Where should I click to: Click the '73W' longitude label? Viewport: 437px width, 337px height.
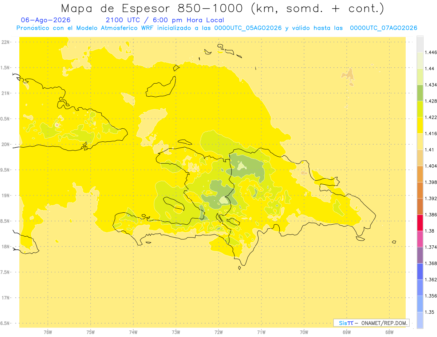[176, 332]
